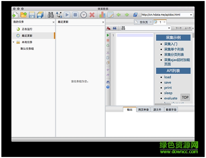Click the green back arrow
Viewport: 206px width, 158px height.
118,15
